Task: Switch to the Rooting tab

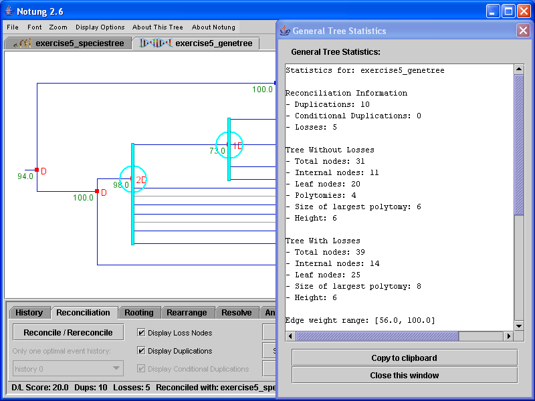Action: (139, 313)
